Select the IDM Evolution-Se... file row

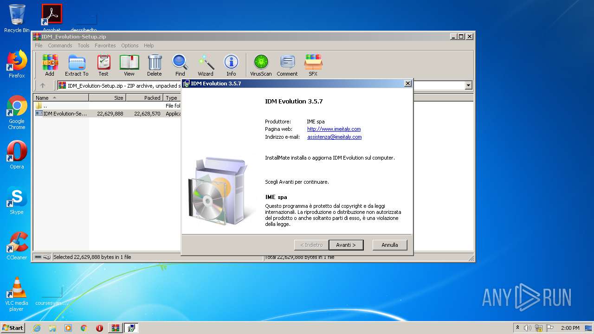[107, 114]
